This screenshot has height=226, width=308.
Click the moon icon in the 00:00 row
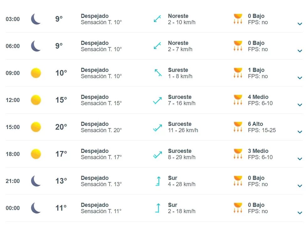[36, 208]
